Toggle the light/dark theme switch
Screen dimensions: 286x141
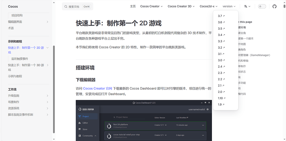[262, 6]
